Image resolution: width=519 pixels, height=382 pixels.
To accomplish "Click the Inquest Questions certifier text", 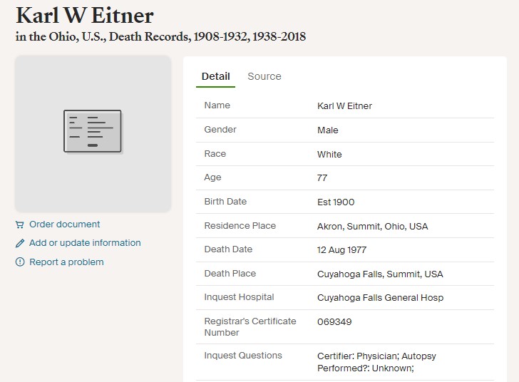I will (376, 362).
